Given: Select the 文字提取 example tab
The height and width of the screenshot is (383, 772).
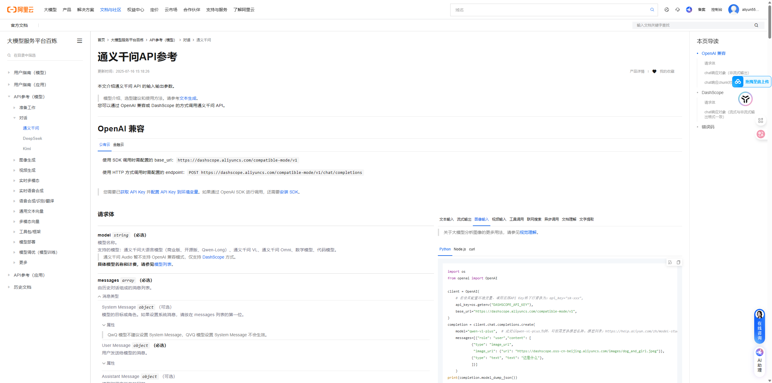Looking at the screenshot, I should point(587,219).
